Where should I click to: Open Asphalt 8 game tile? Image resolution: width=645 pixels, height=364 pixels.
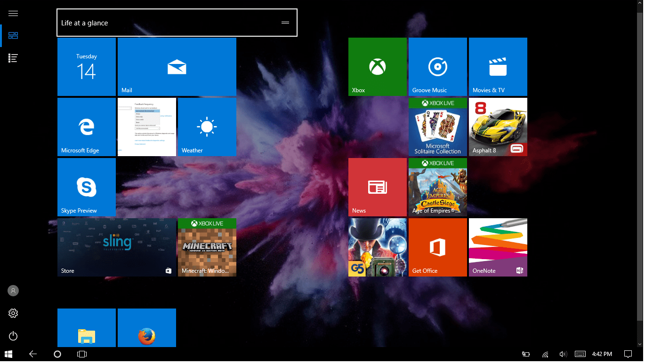498,127
